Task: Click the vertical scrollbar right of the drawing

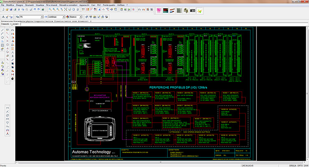Action: pyautogui.click(x=308, y=94)
